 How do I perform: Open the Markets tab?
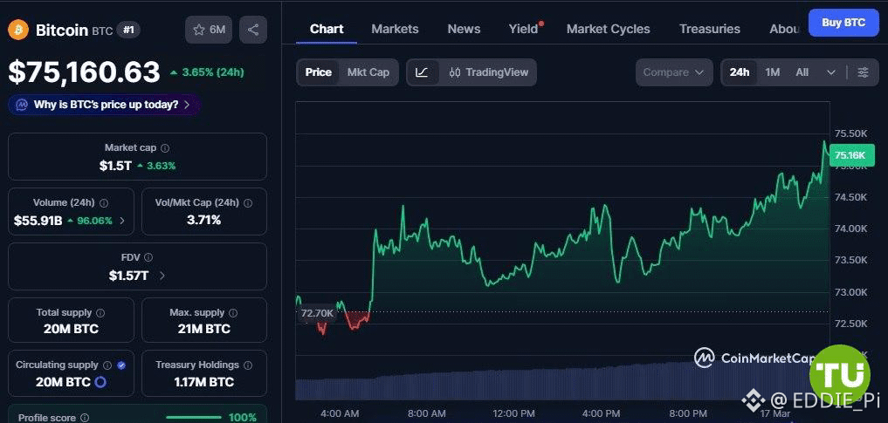(395, 29)
